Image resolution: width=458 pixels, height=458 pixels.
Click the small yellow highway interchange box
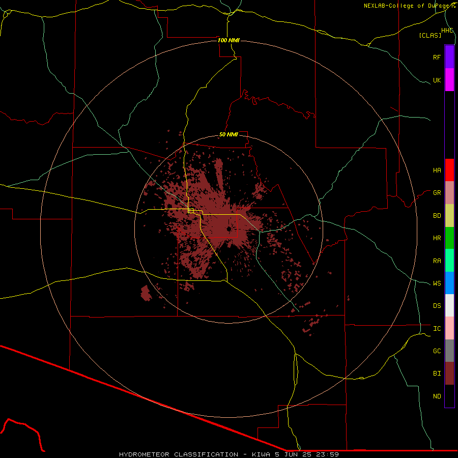191,210
